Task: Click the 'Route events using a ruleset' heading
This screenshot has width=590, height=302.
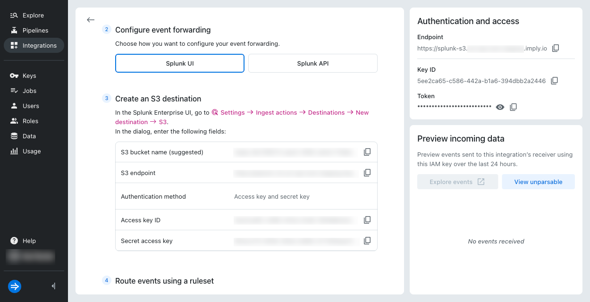Action: tap(164, 281)
